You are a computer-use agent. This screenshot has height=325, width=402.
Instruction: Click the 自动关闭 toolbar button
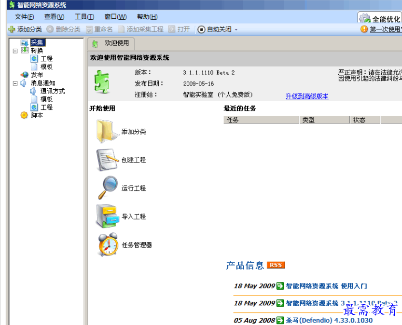click(215, 29)
